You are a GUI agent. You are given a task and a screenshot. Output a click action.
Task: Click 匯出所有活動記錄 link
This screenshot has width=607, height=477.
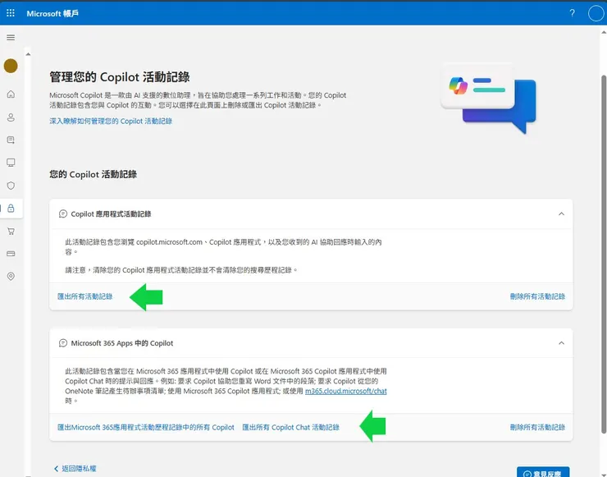tap(84, 296)
